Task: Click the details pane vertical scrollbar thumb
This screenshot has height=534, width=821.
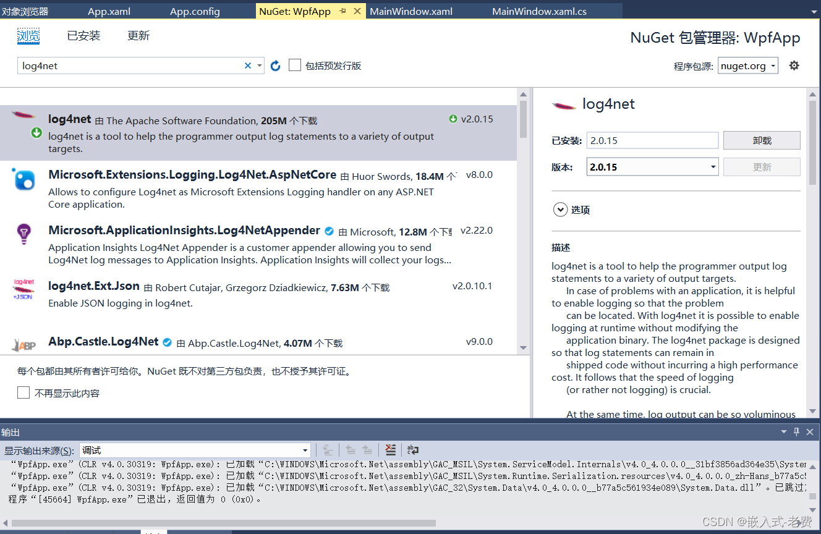Action: [812, 142]
